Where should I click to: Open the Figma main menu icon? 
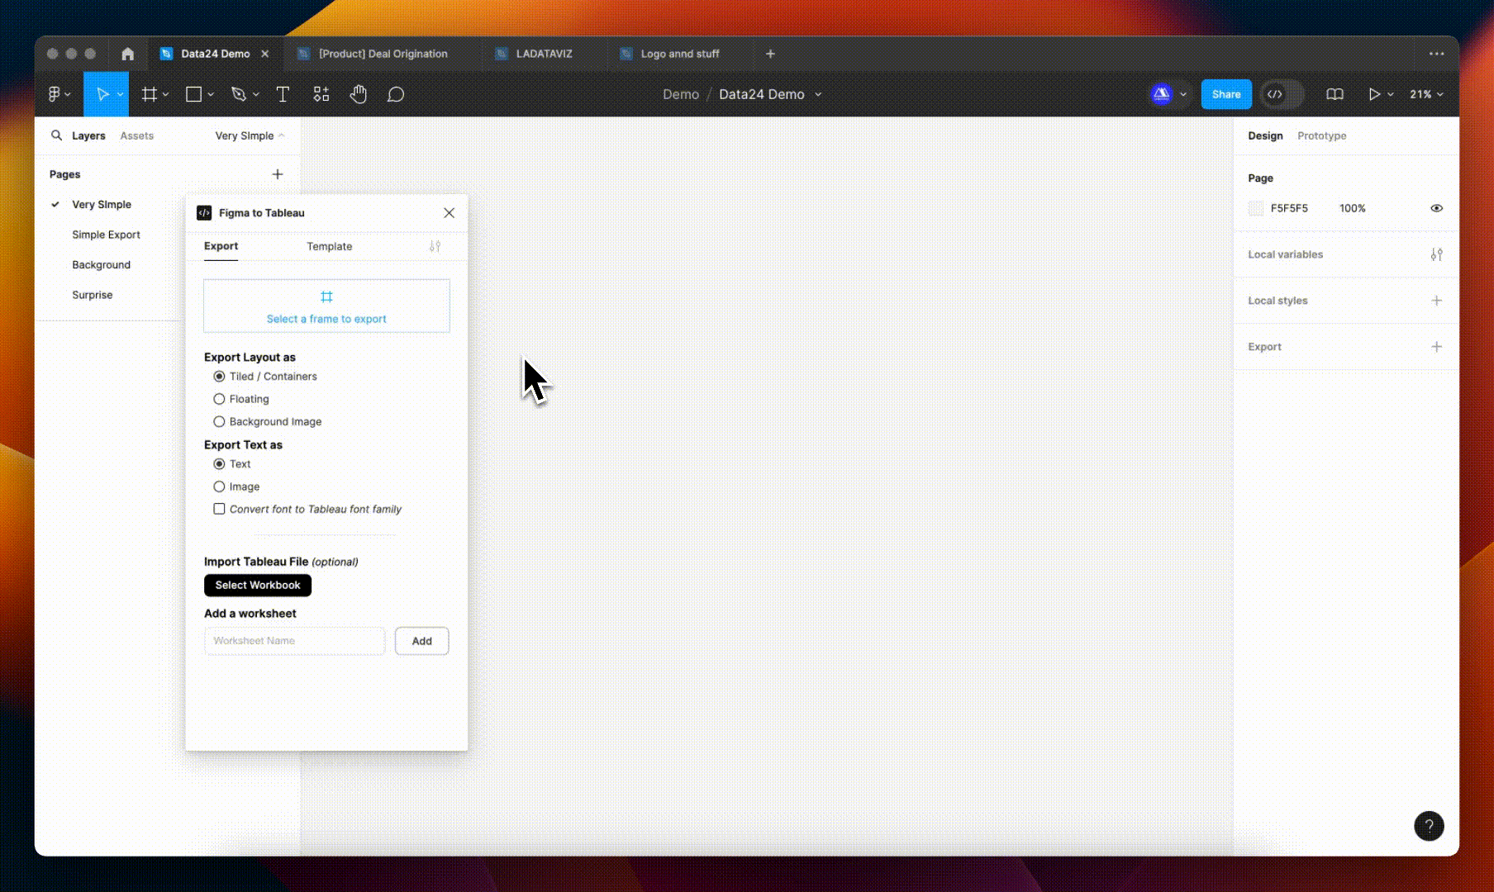[x=55, y=94]
